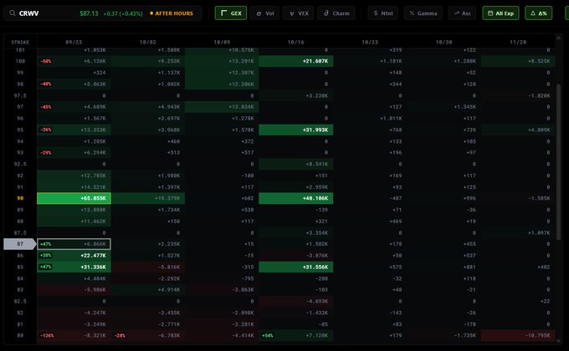Click the -126% badge on strike 80
569x351 pixels.
(x=47, y=336)
